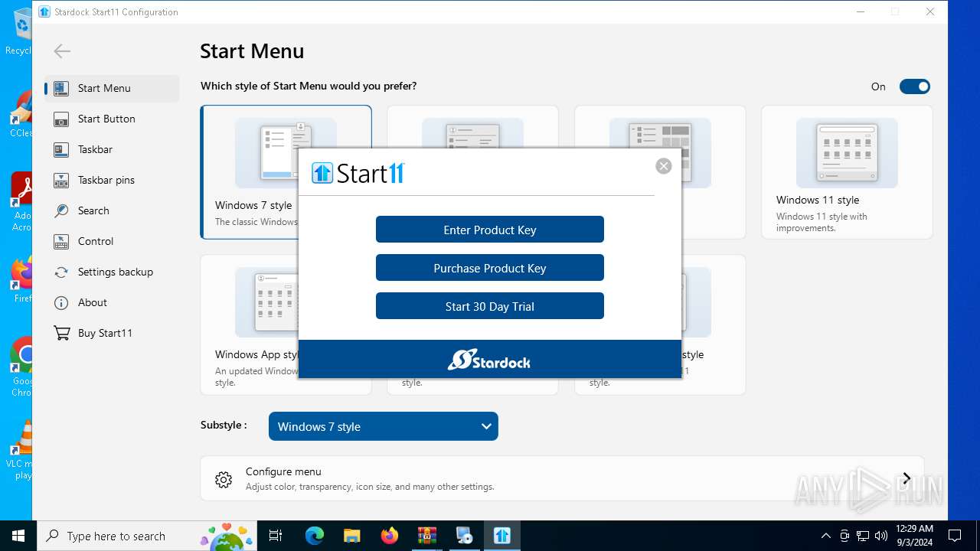Click Purchase Product Key button
Viewport: 980px width, 551px height.
[490, 268]
